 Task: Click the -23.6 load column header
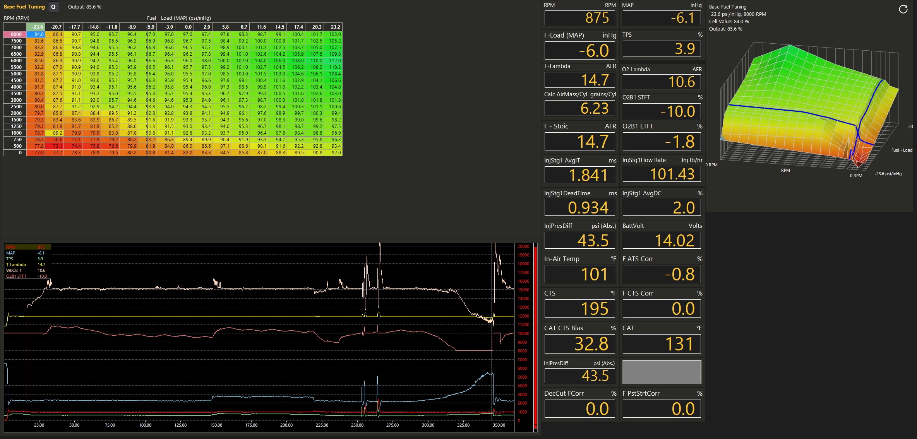tap(36, 27)
